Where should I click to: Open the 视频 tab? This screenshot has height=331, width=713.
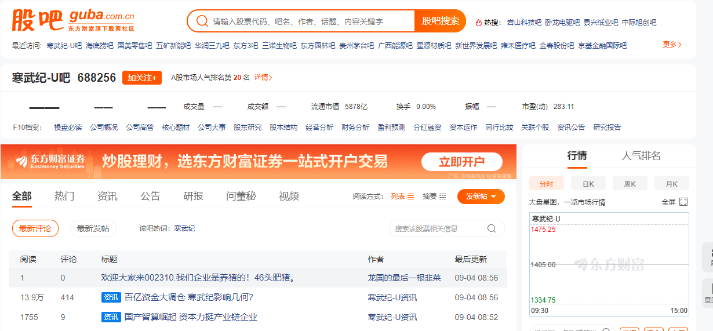coord(289,196)
